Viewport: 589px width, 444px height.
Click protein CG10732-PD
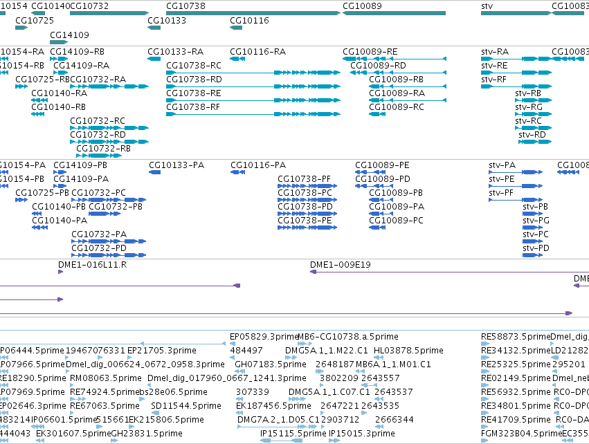tap(109, 255)
